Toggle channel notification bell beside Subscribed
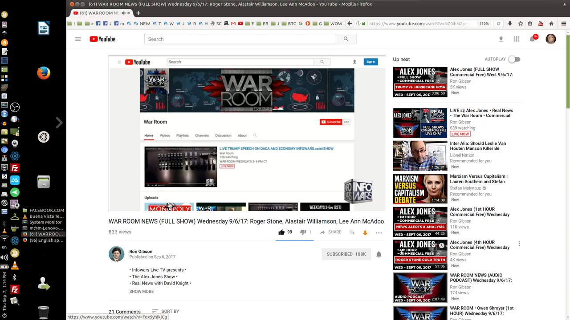The image size is (570, 320). tap(379, 254)
